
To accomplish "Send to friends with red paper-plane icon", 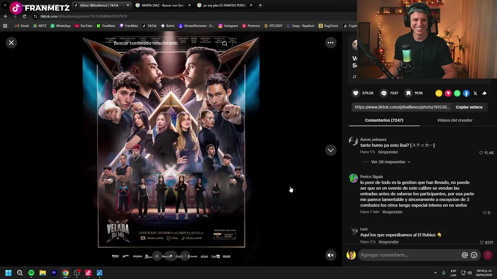I will point(448,93).
